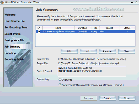This screenshot has height=104, width=139.
Task: Click the 'MP4' target cell
Action: coord(102,32)
